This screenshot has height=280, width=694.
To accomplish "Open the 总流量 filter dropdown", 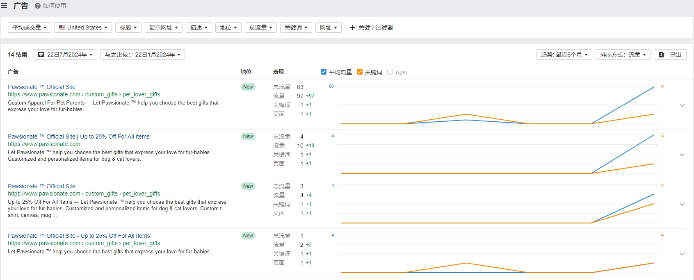I will tap(261, 27).
